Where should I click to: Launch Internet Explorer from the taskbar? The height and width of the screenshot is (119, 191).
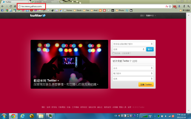click(x=22, y=116)
